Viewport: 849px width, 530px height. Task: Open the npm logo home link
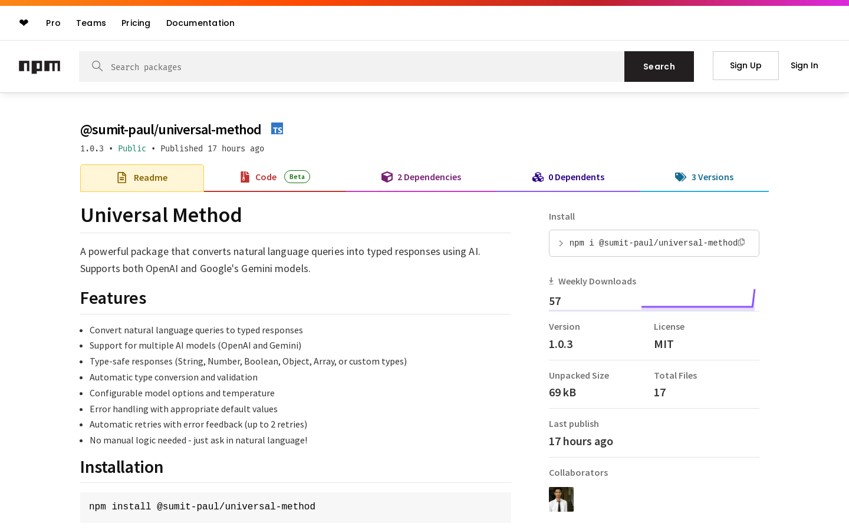tap(40, 67)
